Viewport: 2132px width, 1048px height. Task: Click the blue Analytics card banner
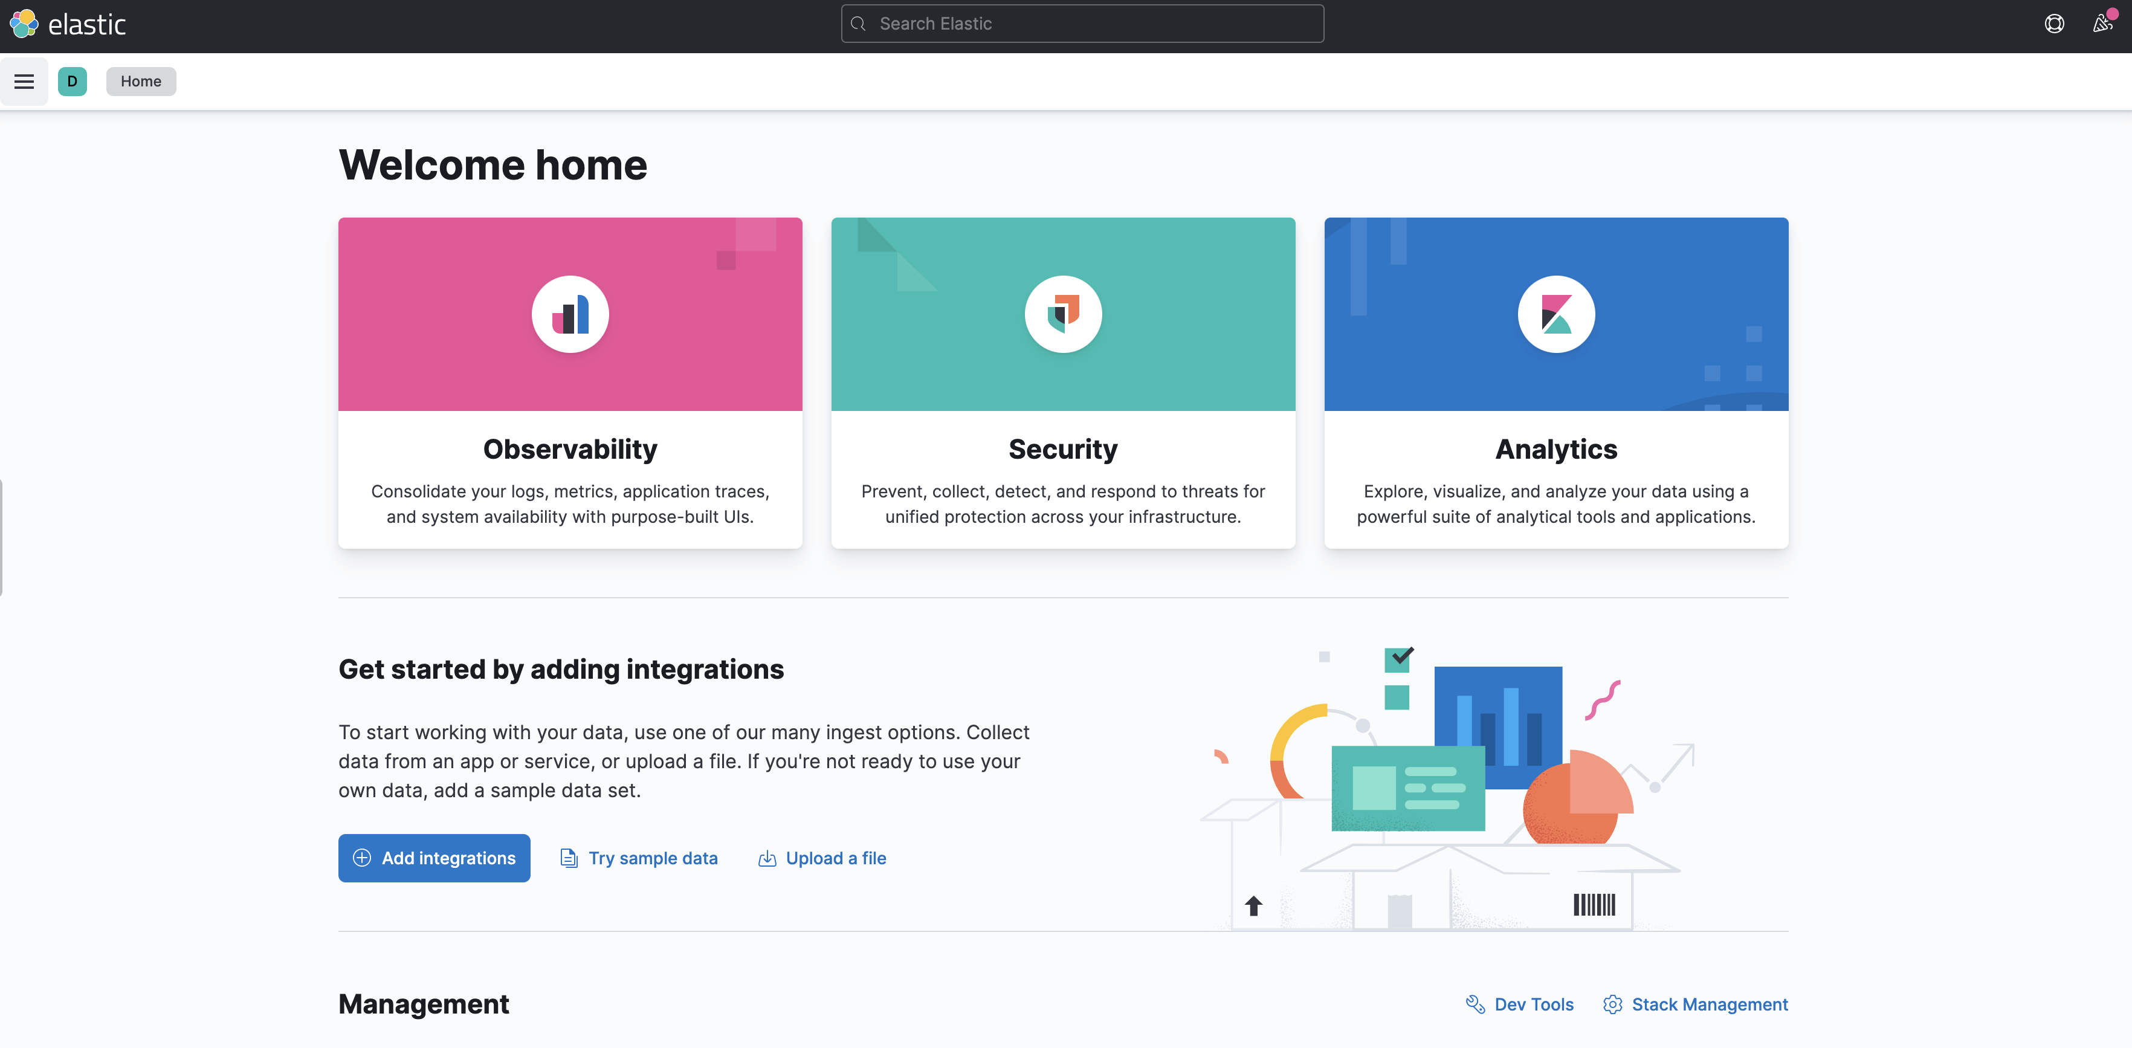tap(1556, 314)
